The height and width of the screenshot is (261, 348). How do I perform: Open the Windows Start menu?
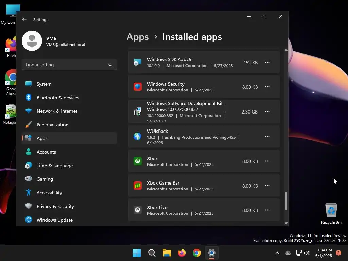137,253
